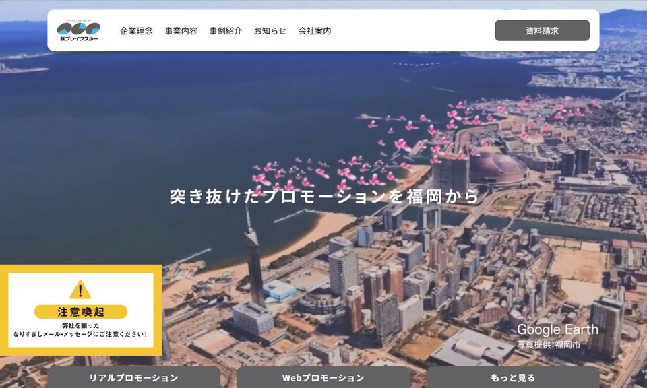Go to the 事例紹介 page
The width and height of the screenshot is (647, 388).
(x=225, y=31)
